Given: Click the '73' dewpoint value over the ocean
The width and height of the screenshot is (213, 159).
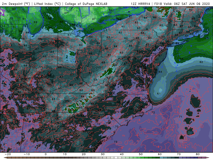Looking at the screenshot, I should (116, 142).
